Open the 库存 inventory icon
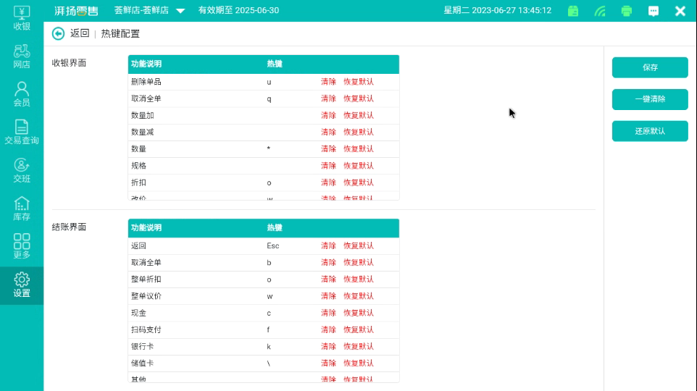 coord(22,209)
